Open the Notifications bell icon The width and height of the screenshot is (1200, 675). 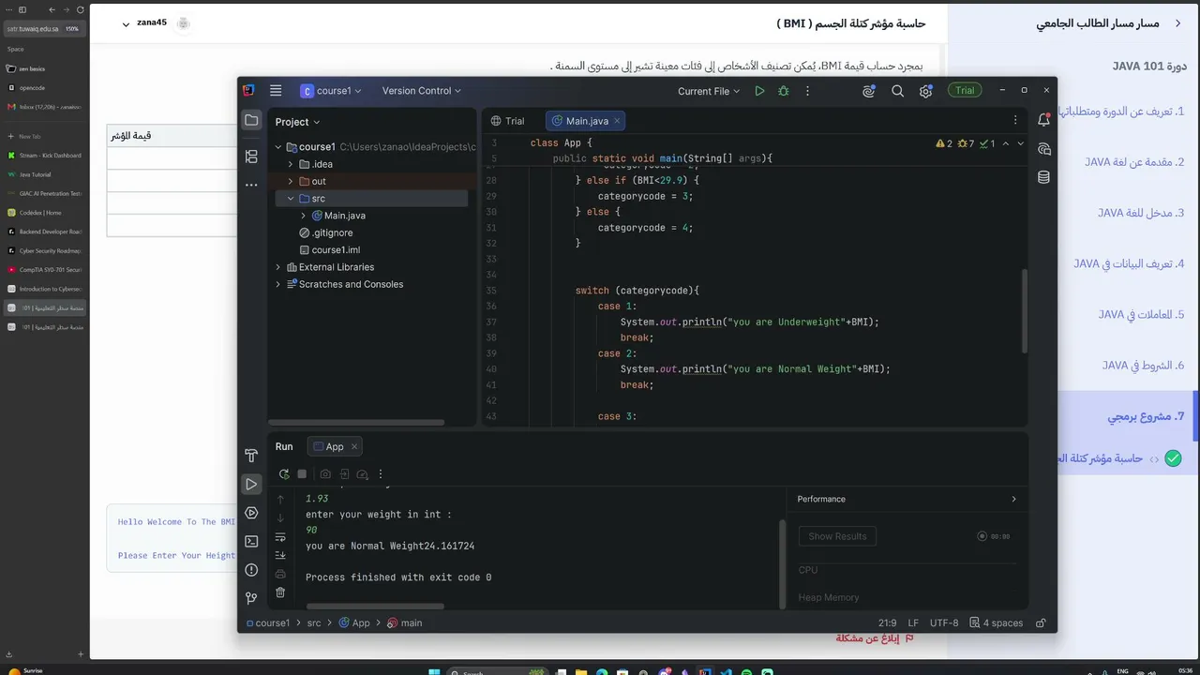(x=1043, y=120)
